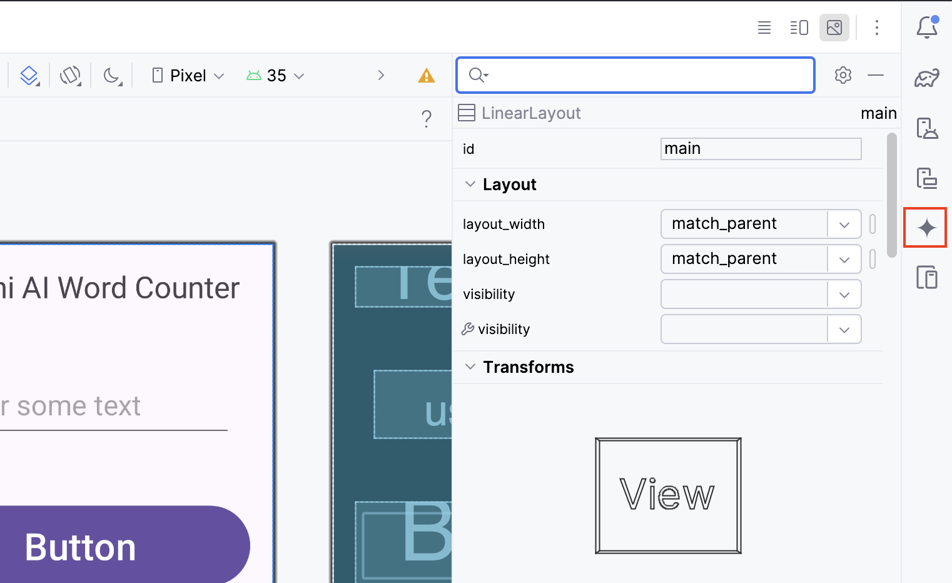952x583 pixels.
Task: Open the Device Manager sidebar icon
Action: tap(926, 128)
